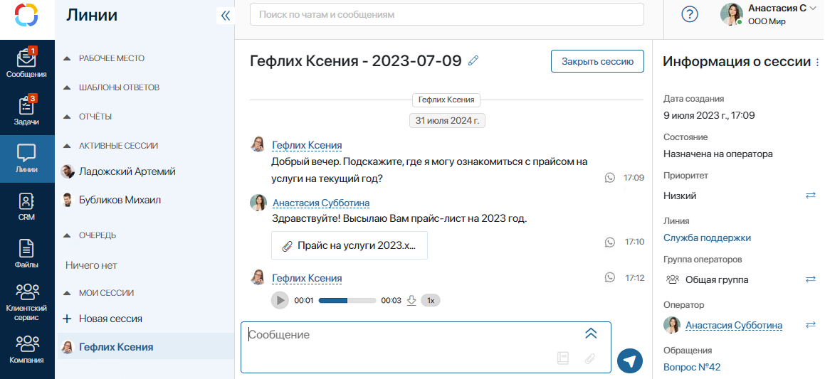Change priority Низкий with swap icon
Image resolution: width=825 pixels, height=379 pixels.
point(810,196)
